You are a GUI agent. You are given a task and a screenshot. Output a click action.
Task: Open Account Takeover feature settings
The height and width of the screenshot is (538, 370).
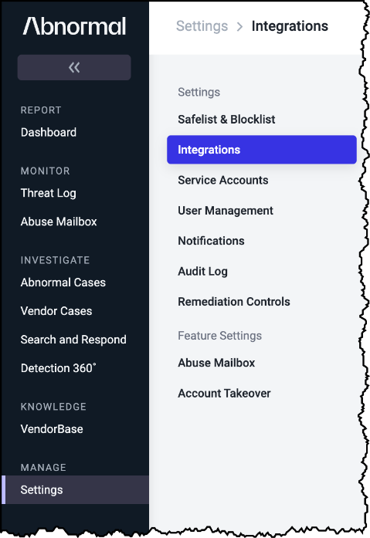click(224, 393)
